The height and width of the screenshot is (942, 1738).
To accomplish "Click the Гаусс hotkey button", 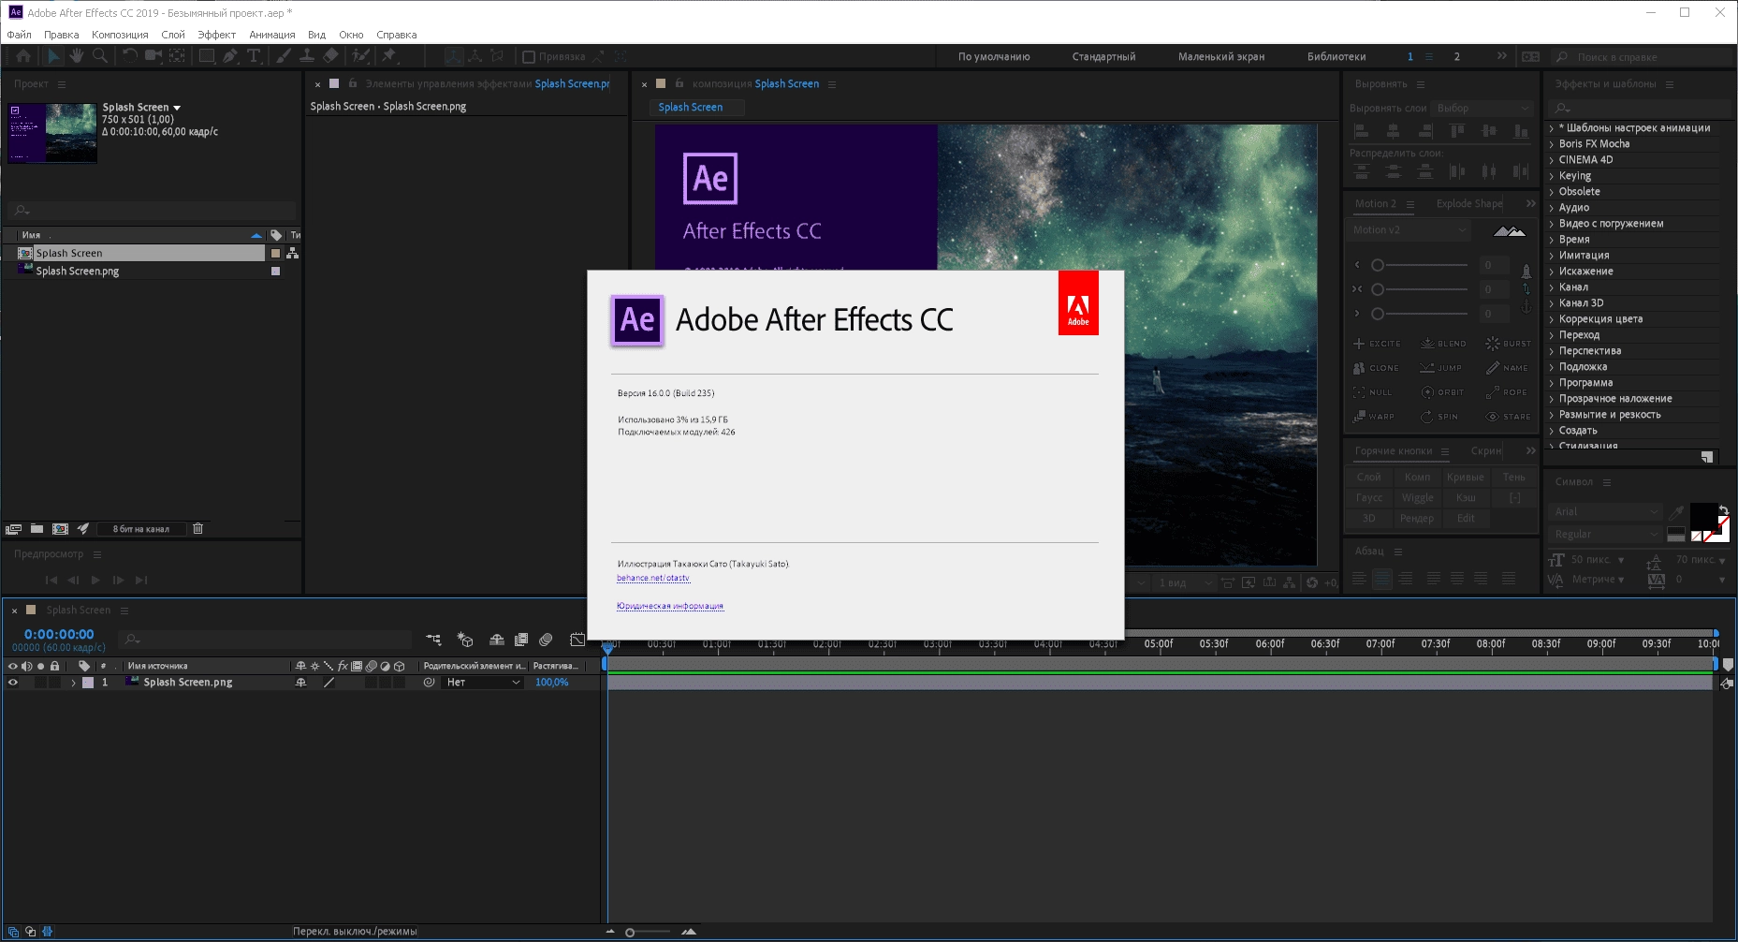I will (1368, 498).
